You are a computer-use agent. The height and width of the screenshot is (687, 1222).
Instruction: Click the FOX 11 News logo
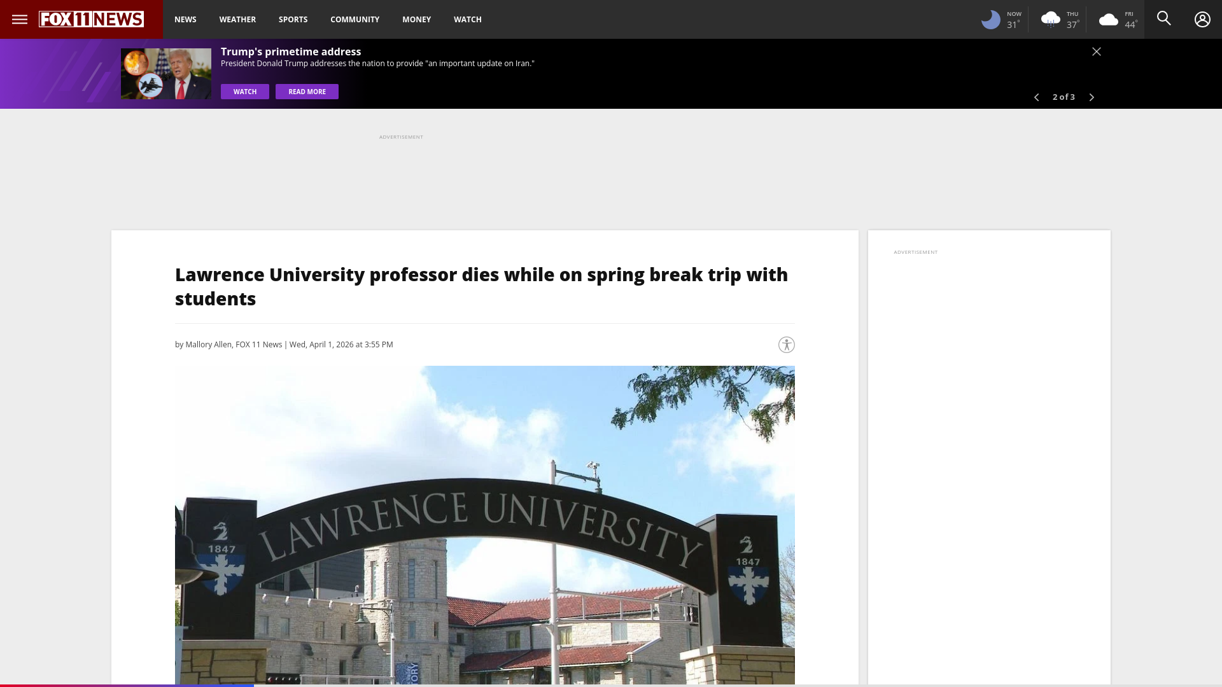tap(91, 19)
